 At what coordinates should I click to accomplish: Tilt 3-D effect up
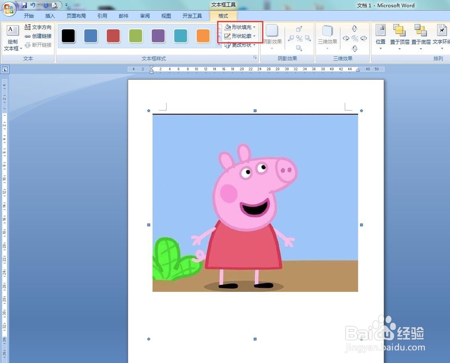tap(355, 28)
